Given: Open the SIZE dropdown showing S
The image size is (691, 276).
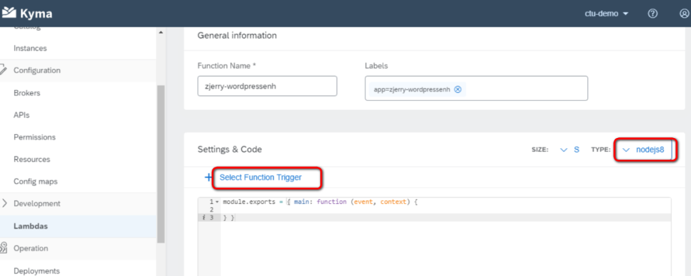Looking at the screenshot, I should point(569,149).
